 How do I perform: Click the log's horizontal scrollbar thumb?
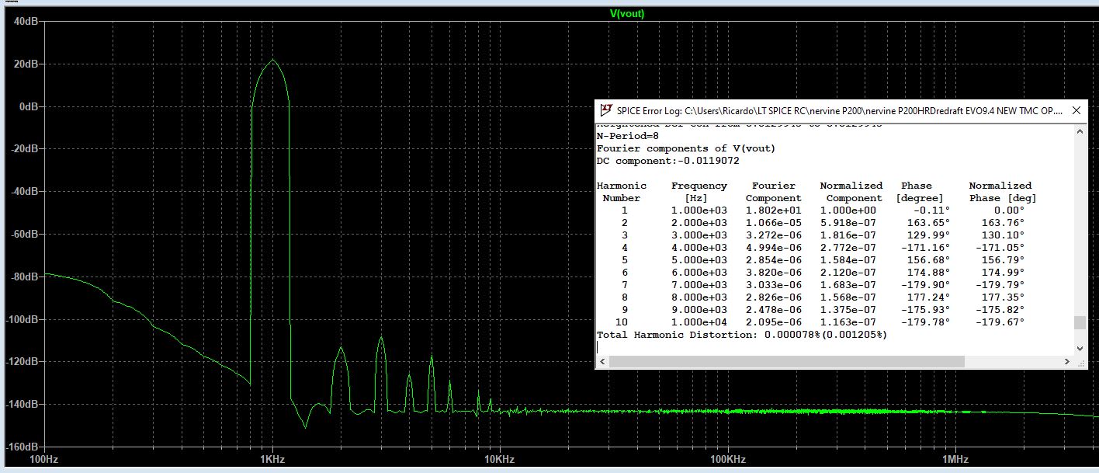coord(786,361)
